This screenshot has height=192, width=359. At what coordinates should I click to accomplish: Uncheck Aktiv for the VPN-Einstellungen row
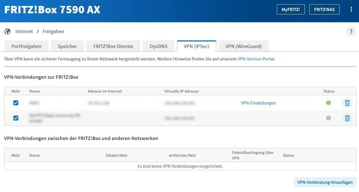(16, 103)
